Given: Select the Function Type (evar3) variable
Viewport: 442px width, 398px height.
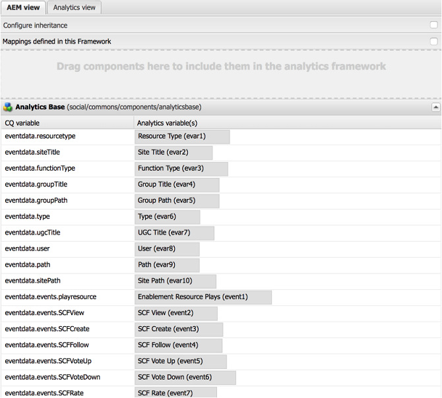Looking at the screenshot, I should coord(181,169).
